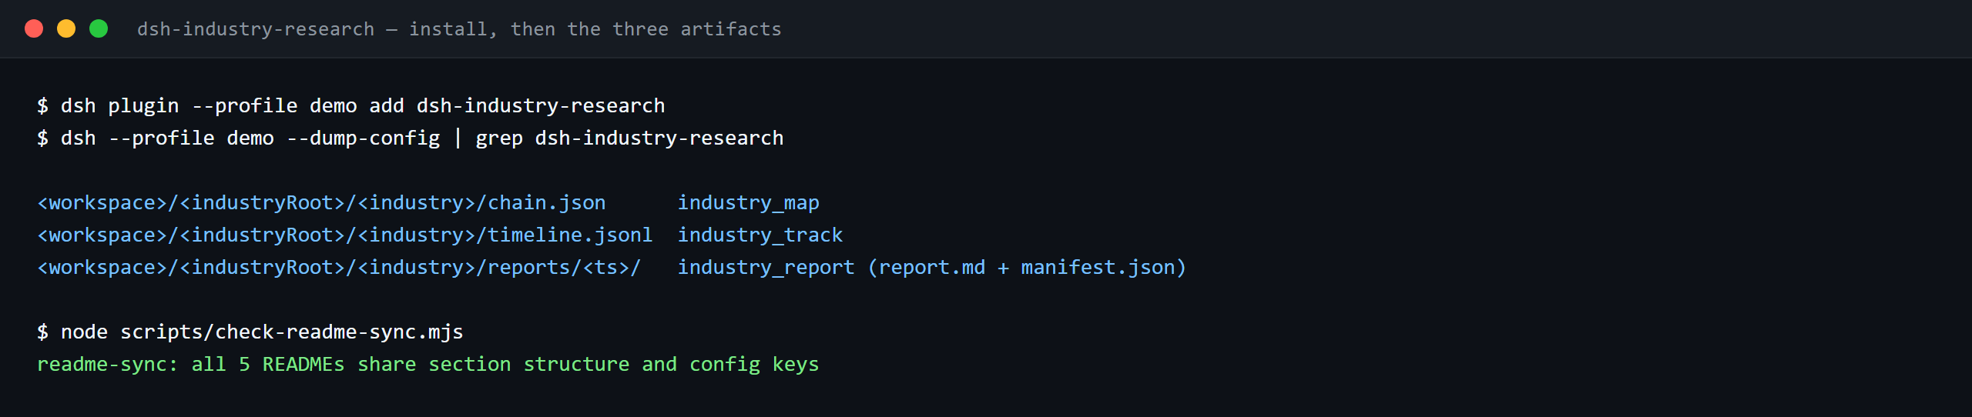Screen dimensions: 1972x417
Task: Click the yellow minimize window button
Action: coord(66,28)
